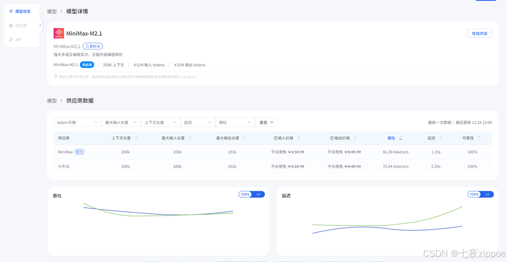Select the 七牛云 provider row name
The width and height of the screenshot is (507, 262).
64,167
